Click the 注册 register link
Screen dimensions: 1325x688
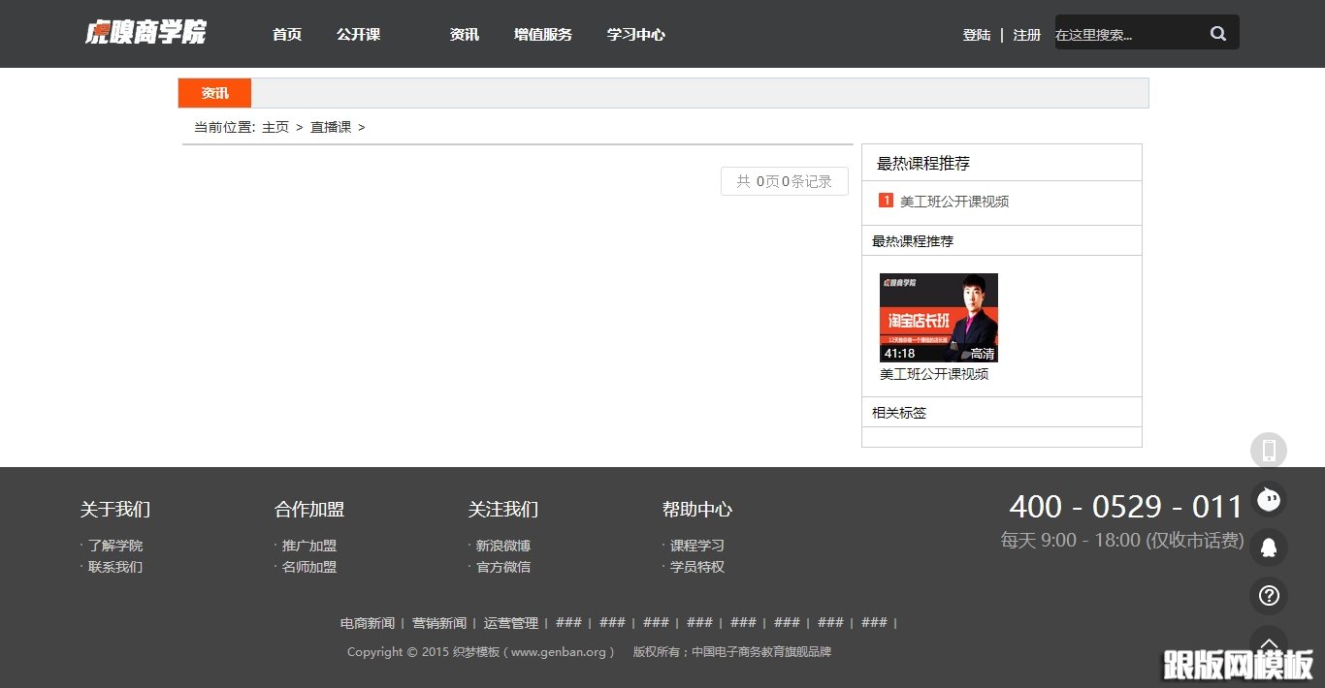click(1026, 34)
